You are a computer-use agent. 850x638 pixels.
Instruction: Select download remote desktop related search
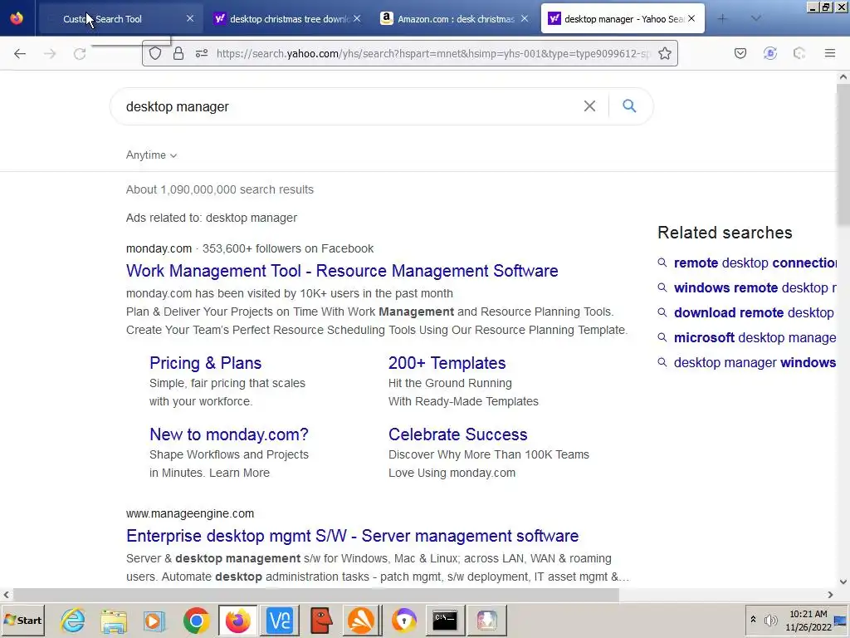(x=754, y=313)
